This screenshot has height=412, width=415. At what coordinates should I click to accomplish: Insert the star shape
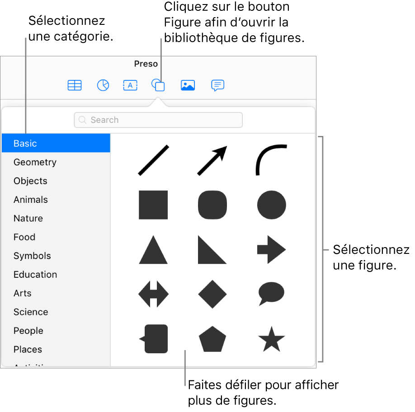tap(272, 339)
